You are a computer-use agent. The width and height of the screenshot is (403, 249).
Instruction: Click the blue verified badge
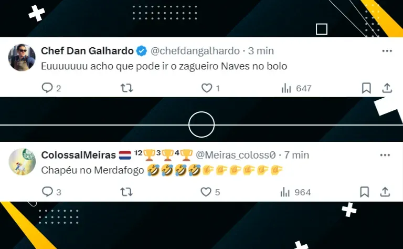point(141,51)
